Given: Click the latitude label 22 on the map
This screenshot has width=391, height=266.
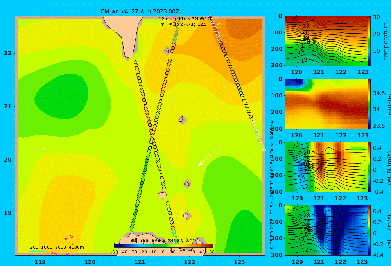Looking at the screenshot, I should point(8,54).
